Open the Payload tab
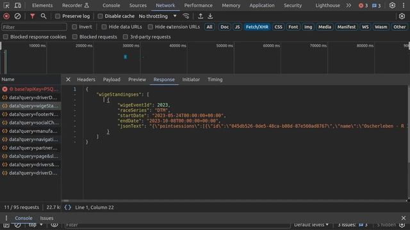Image resolution: width=410 pixels, height=230 pixels. (111, 79)
